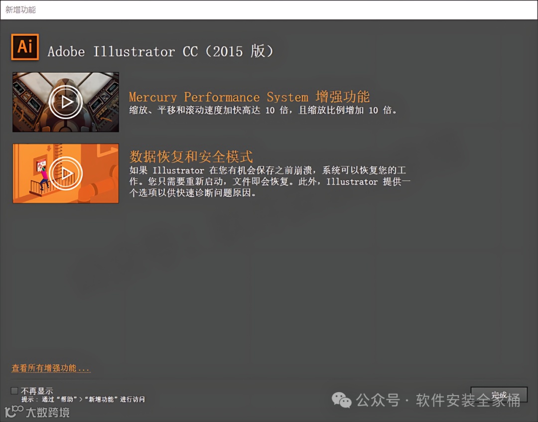Click the 数据恢复和安全模式 heading
The image size is (538, 422).
[x=191, y=157]
